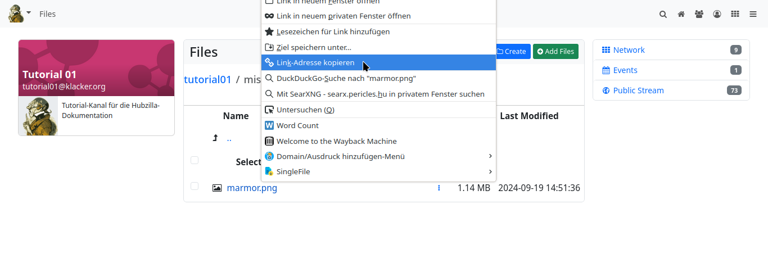Image resolution: width=768 pixels, height=272 pixels.
Task: Open connections via people icon
Action: (699, 14)
